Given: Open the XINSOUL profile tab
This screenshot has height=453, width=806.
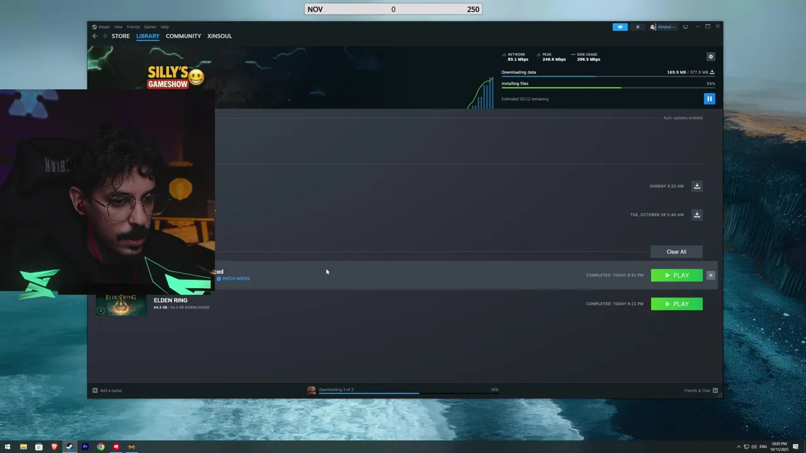Looking at the screenshot, I should click(x=220, y=36).
